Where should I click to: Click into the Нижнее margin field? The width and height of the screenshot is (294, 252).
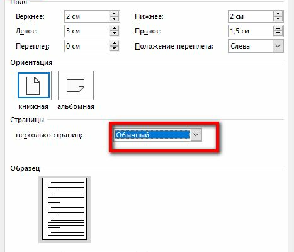(x=251, y=16)
